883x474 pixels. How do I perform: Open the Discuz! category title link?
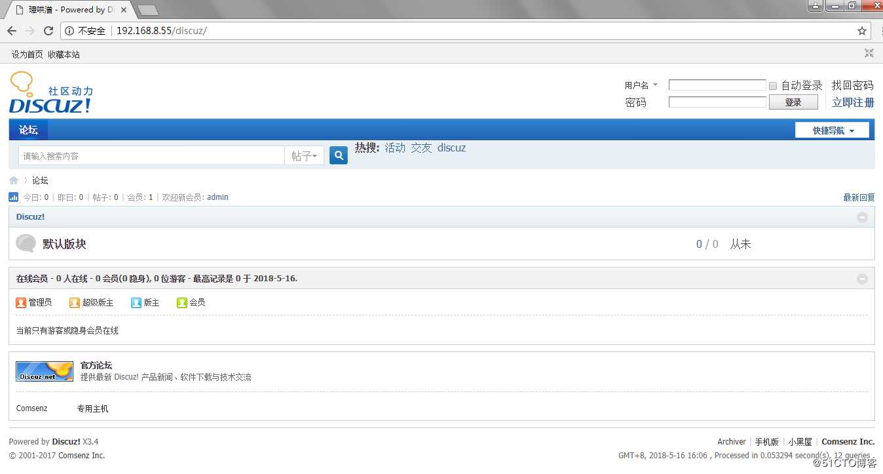pyautogui.click(x=30, y=217)
